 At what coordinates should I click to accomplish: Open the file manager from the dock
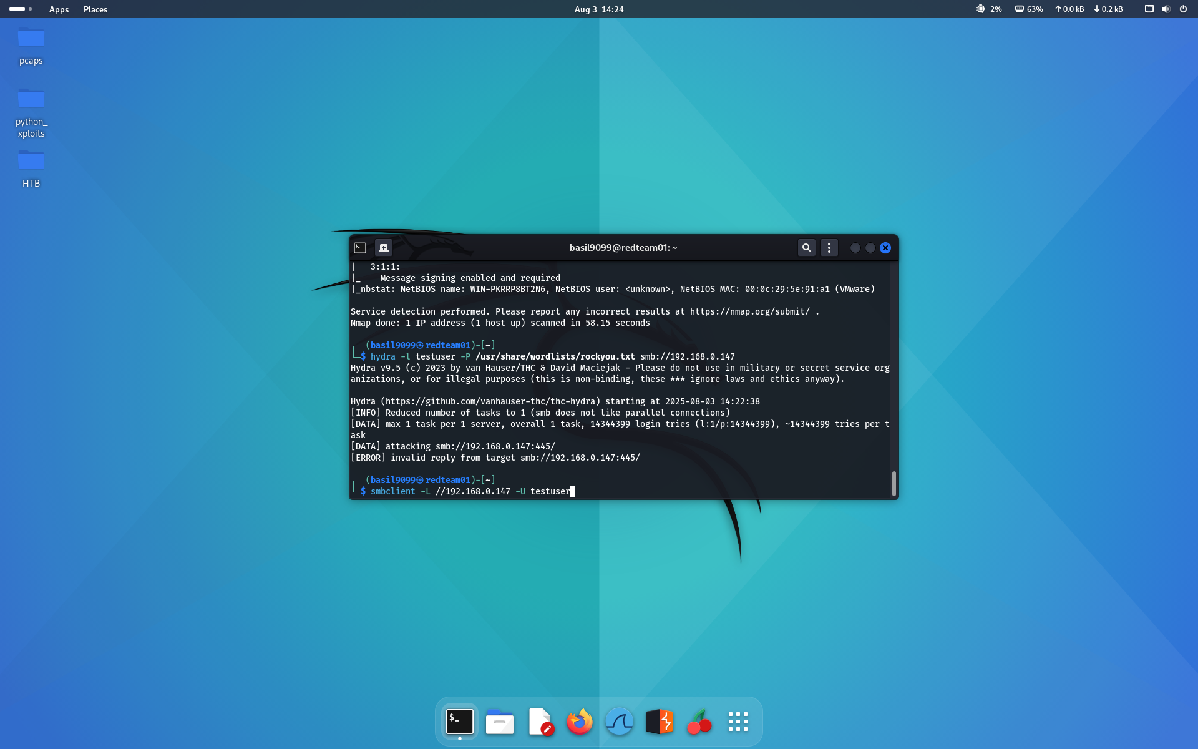(499, 721)
